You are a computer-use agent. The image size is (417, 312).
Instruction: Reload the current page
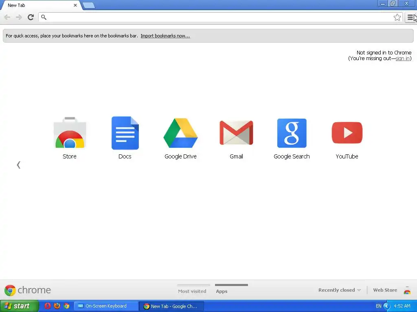31,17
